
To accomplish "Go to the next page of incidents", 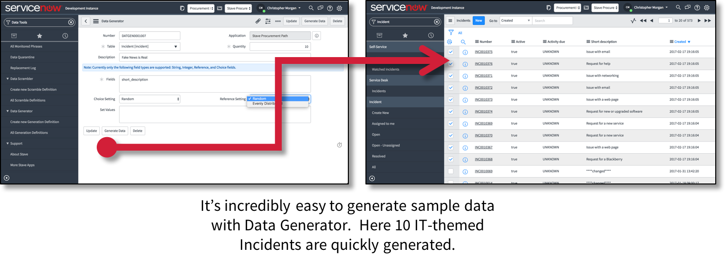I will tap(699, 20).
